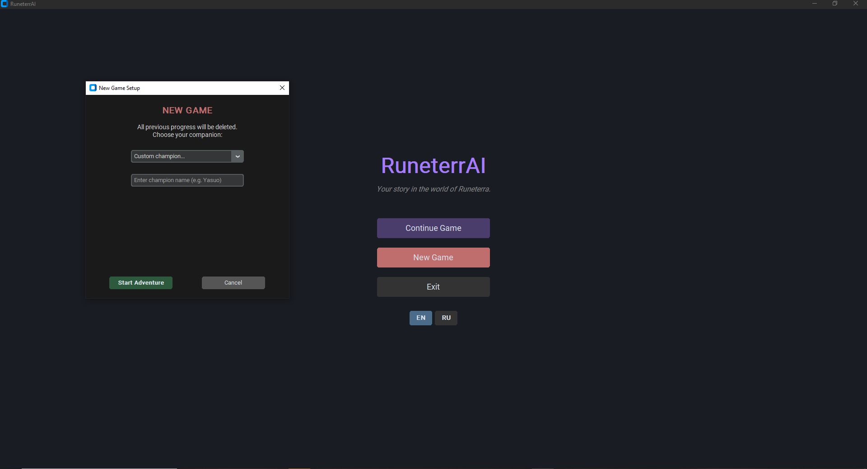Minimize the RuneterrAI main window
The height and width of the screenshot is (469, 867).
point(815,4)
